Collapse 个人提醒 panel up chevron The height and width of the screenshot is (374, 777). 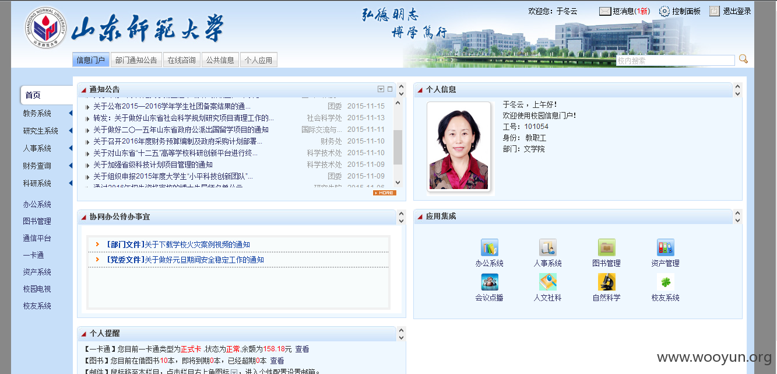(x=401, y=331)
